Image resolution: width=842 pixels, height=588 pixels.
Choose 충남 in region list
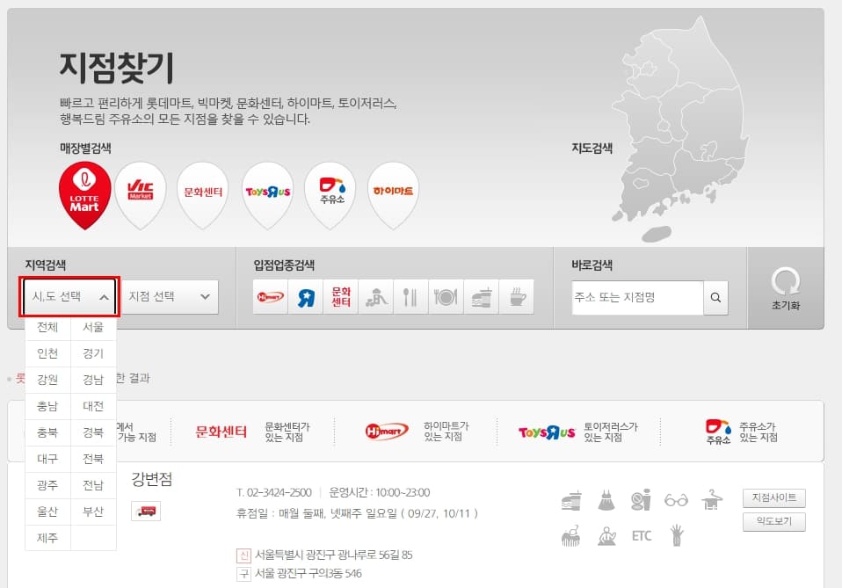coord(47,406)
